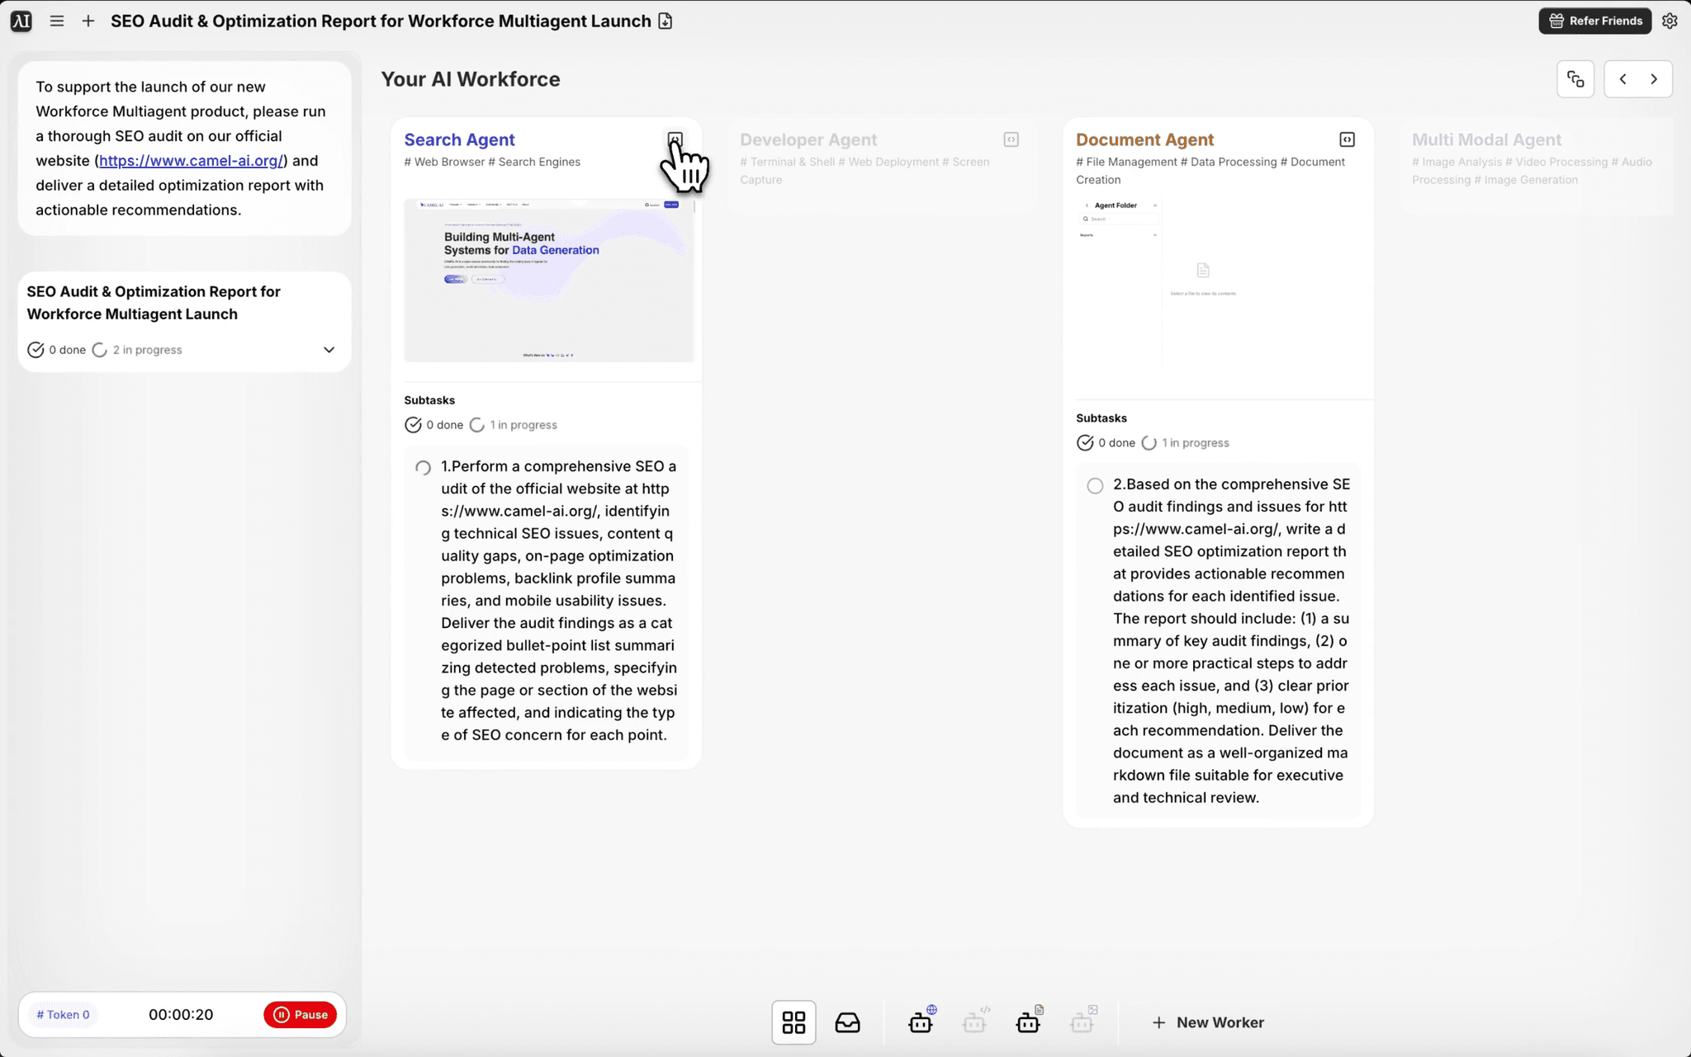Pause the running task
1691x1057 pixels.
[x=301, y=1015]
